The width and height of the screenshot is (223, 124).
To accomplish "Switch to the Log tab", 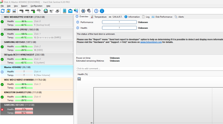I will coord(146,17).
